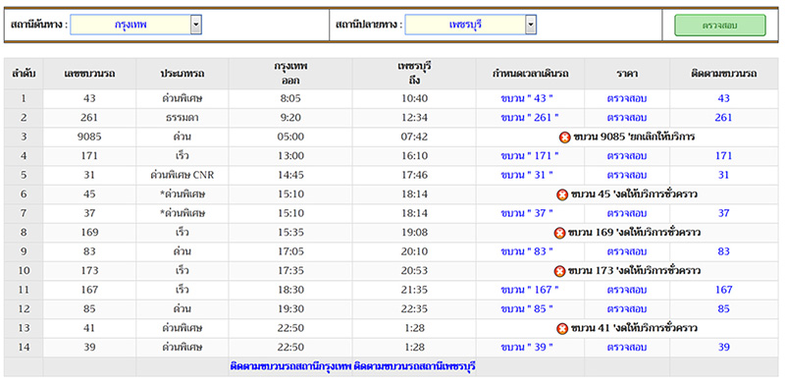Click the ประเภทรถ column header
Image resolution: width=785 pixels, height=384 pixels.
[x=183, y=74]
